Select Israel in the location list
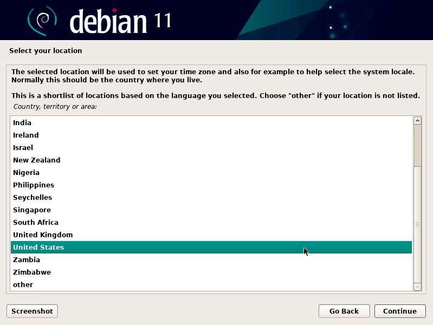This screenshot has height=325, width=433. coord(23,147)
